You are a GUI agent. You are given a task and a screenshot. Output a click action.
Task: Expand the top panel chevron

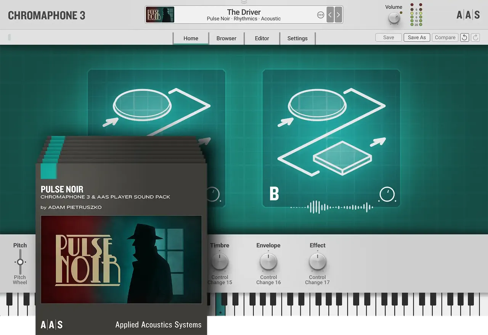coord(244,2)
